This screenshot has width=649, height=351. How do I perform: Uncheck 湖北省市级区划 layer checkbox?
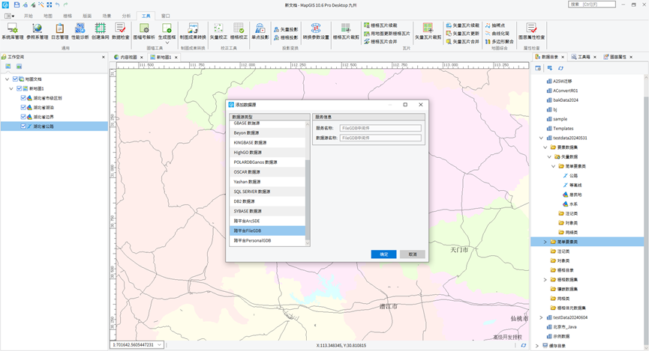[24, 98]
